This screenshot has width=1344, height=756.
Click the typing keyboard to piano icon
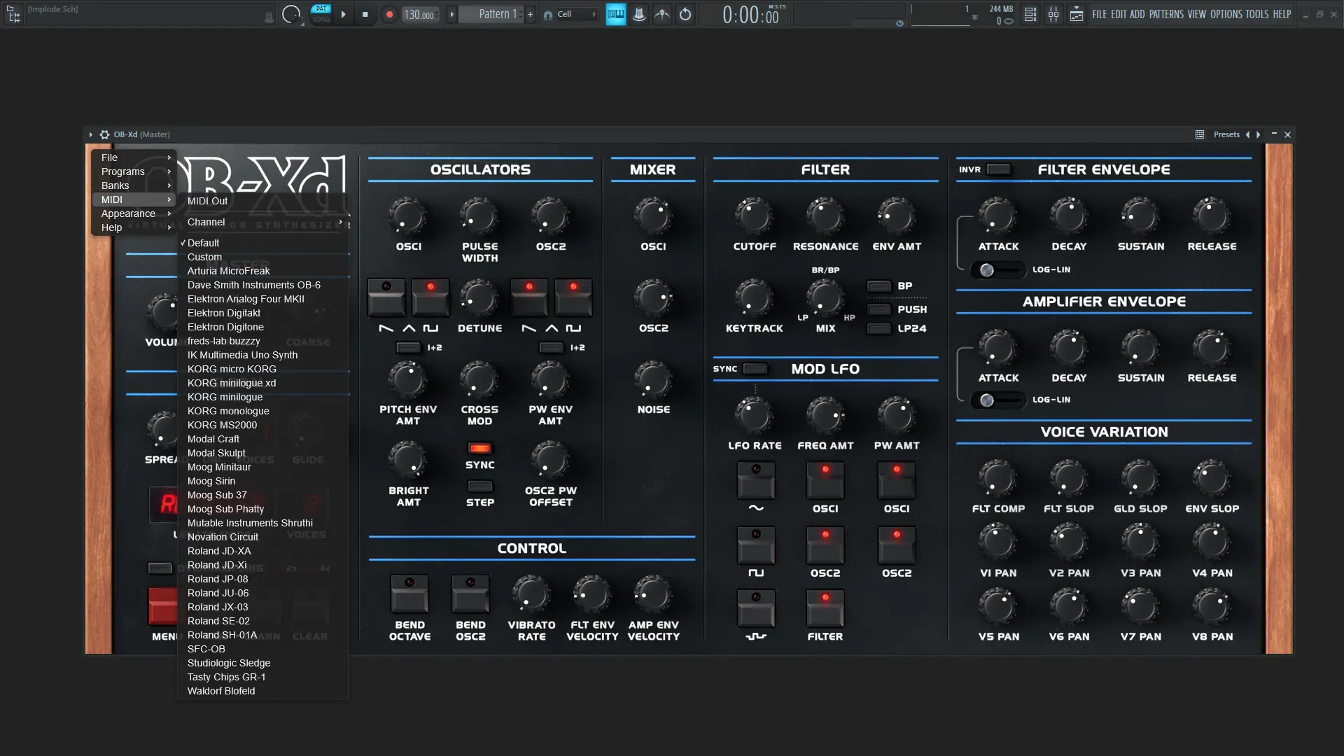pyautogui.click(x=616, y=14)
